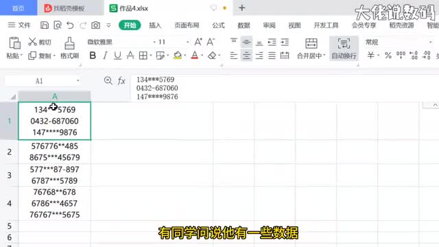The height and width of the screenshot is (247, 439).
Task: Toggle Wrap Text button
Action: click(344, 49)
